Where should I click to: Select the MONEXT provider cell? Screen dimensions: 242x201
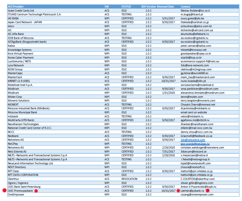[x=13, y=105]
